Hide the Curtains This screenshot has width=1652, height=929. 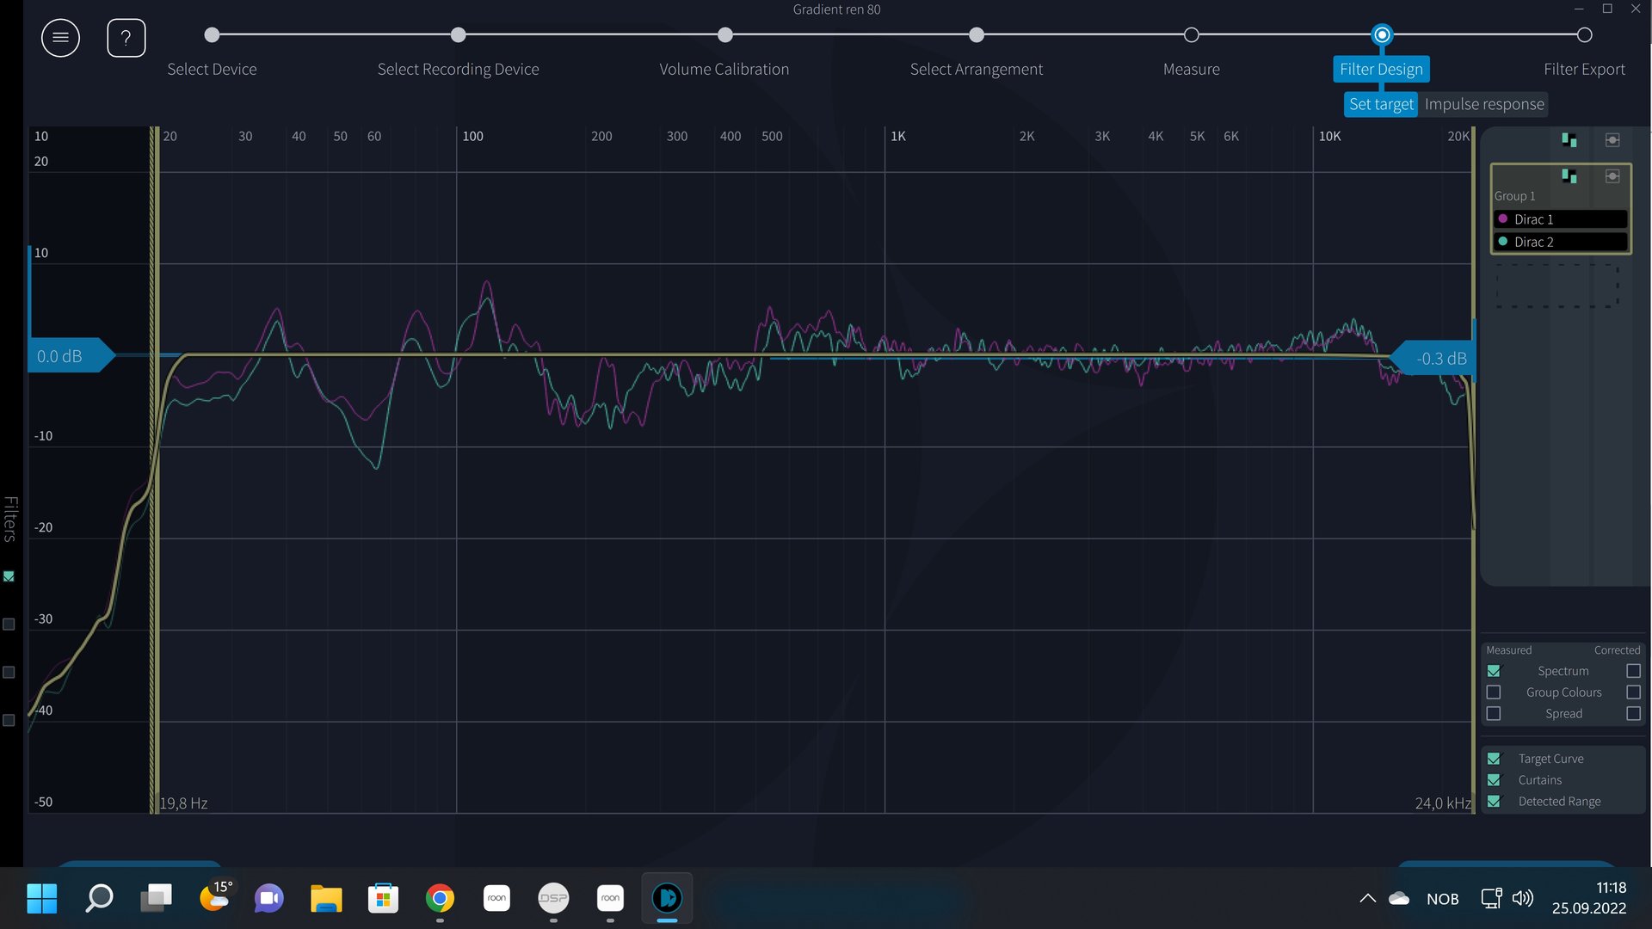[x=1494, y=780]
